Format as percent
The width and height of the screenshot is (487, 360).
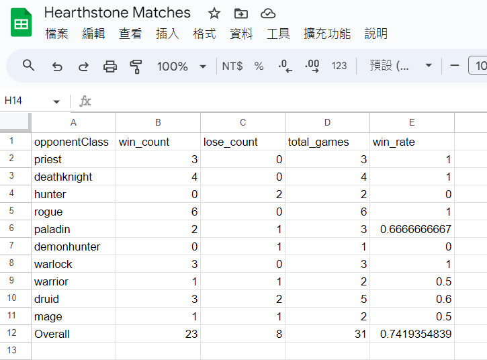pos(259,66)
